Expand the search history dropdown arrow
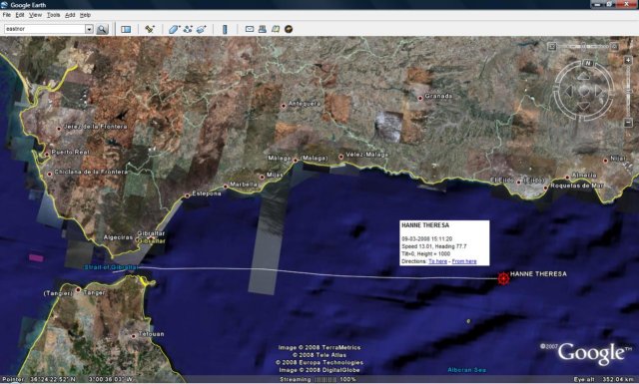This screenshot has height=384, width=639. [x=89, y=29]
